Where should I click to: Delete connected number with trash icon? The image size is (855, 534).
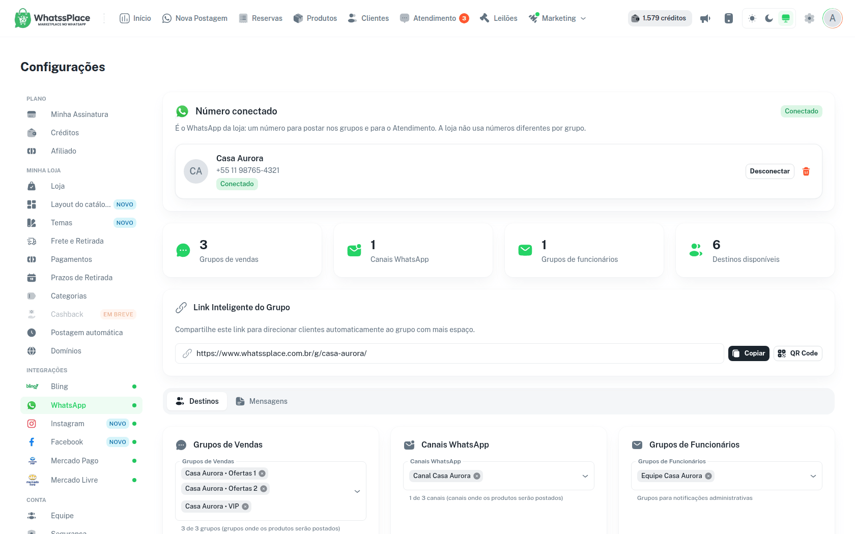(806, 171)
